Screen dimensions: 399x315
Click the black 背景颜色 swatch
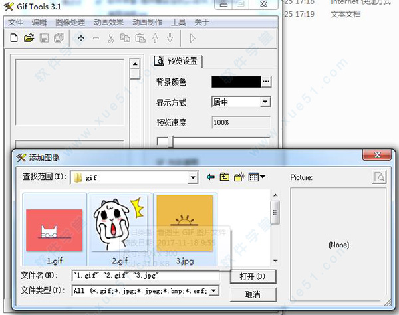tap(235, 82)
